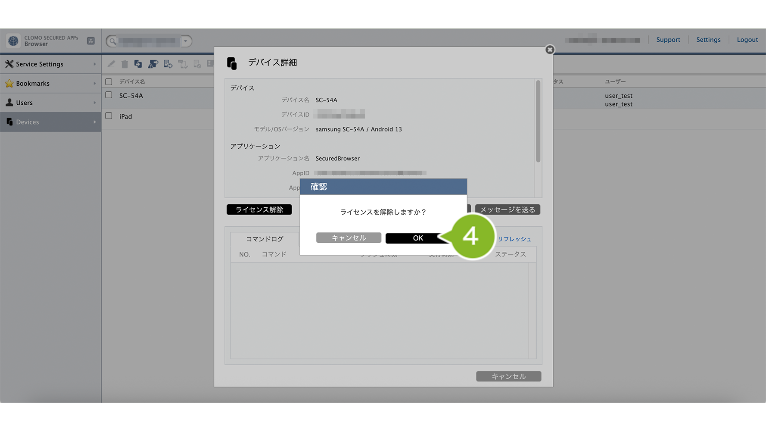The image size is (766, 431).
Task: Confirm license release with OK button
Action: (417, 238)
